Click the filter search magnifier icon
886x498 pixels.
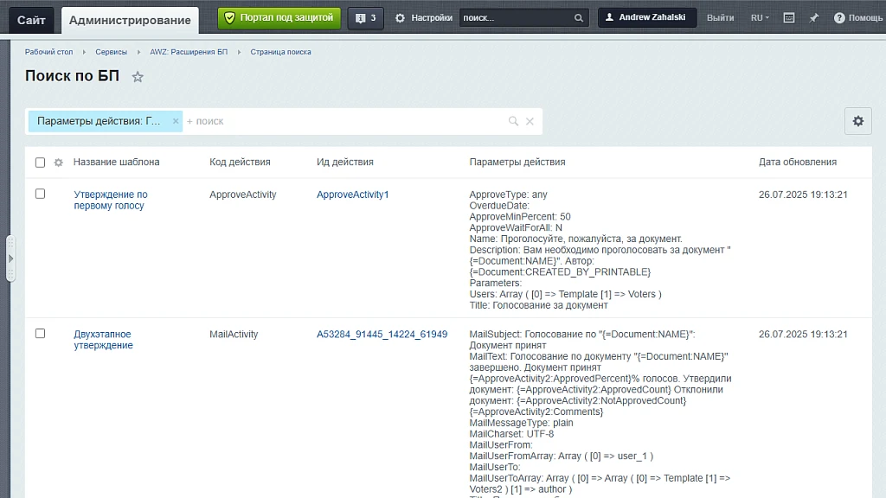(x=513, y=121)
